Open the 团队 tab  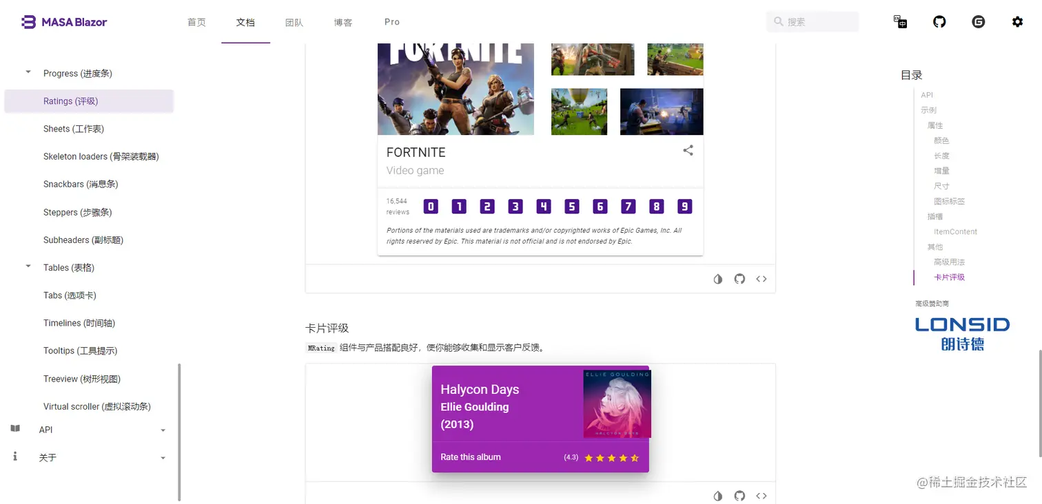click(x=294, y=22)
